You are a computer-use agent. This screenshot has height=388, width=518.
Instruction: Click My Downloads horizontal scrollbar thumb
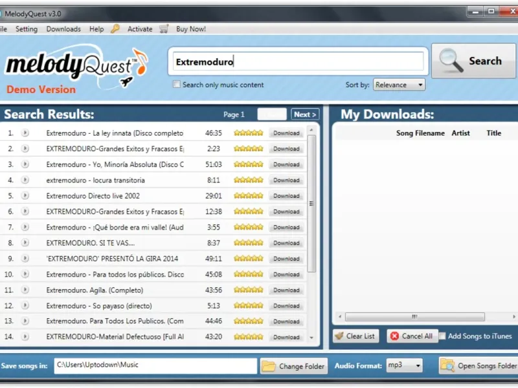[x=415, y=317]
